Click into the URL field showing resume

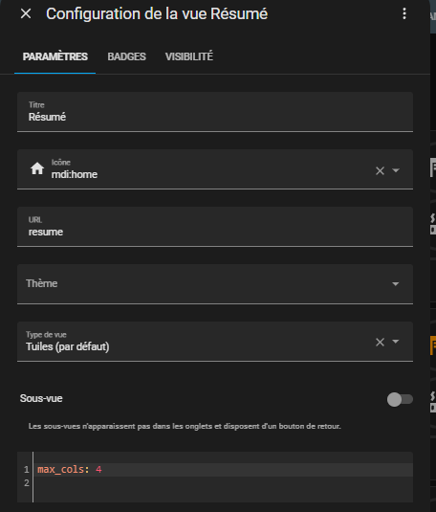(215, 227)
